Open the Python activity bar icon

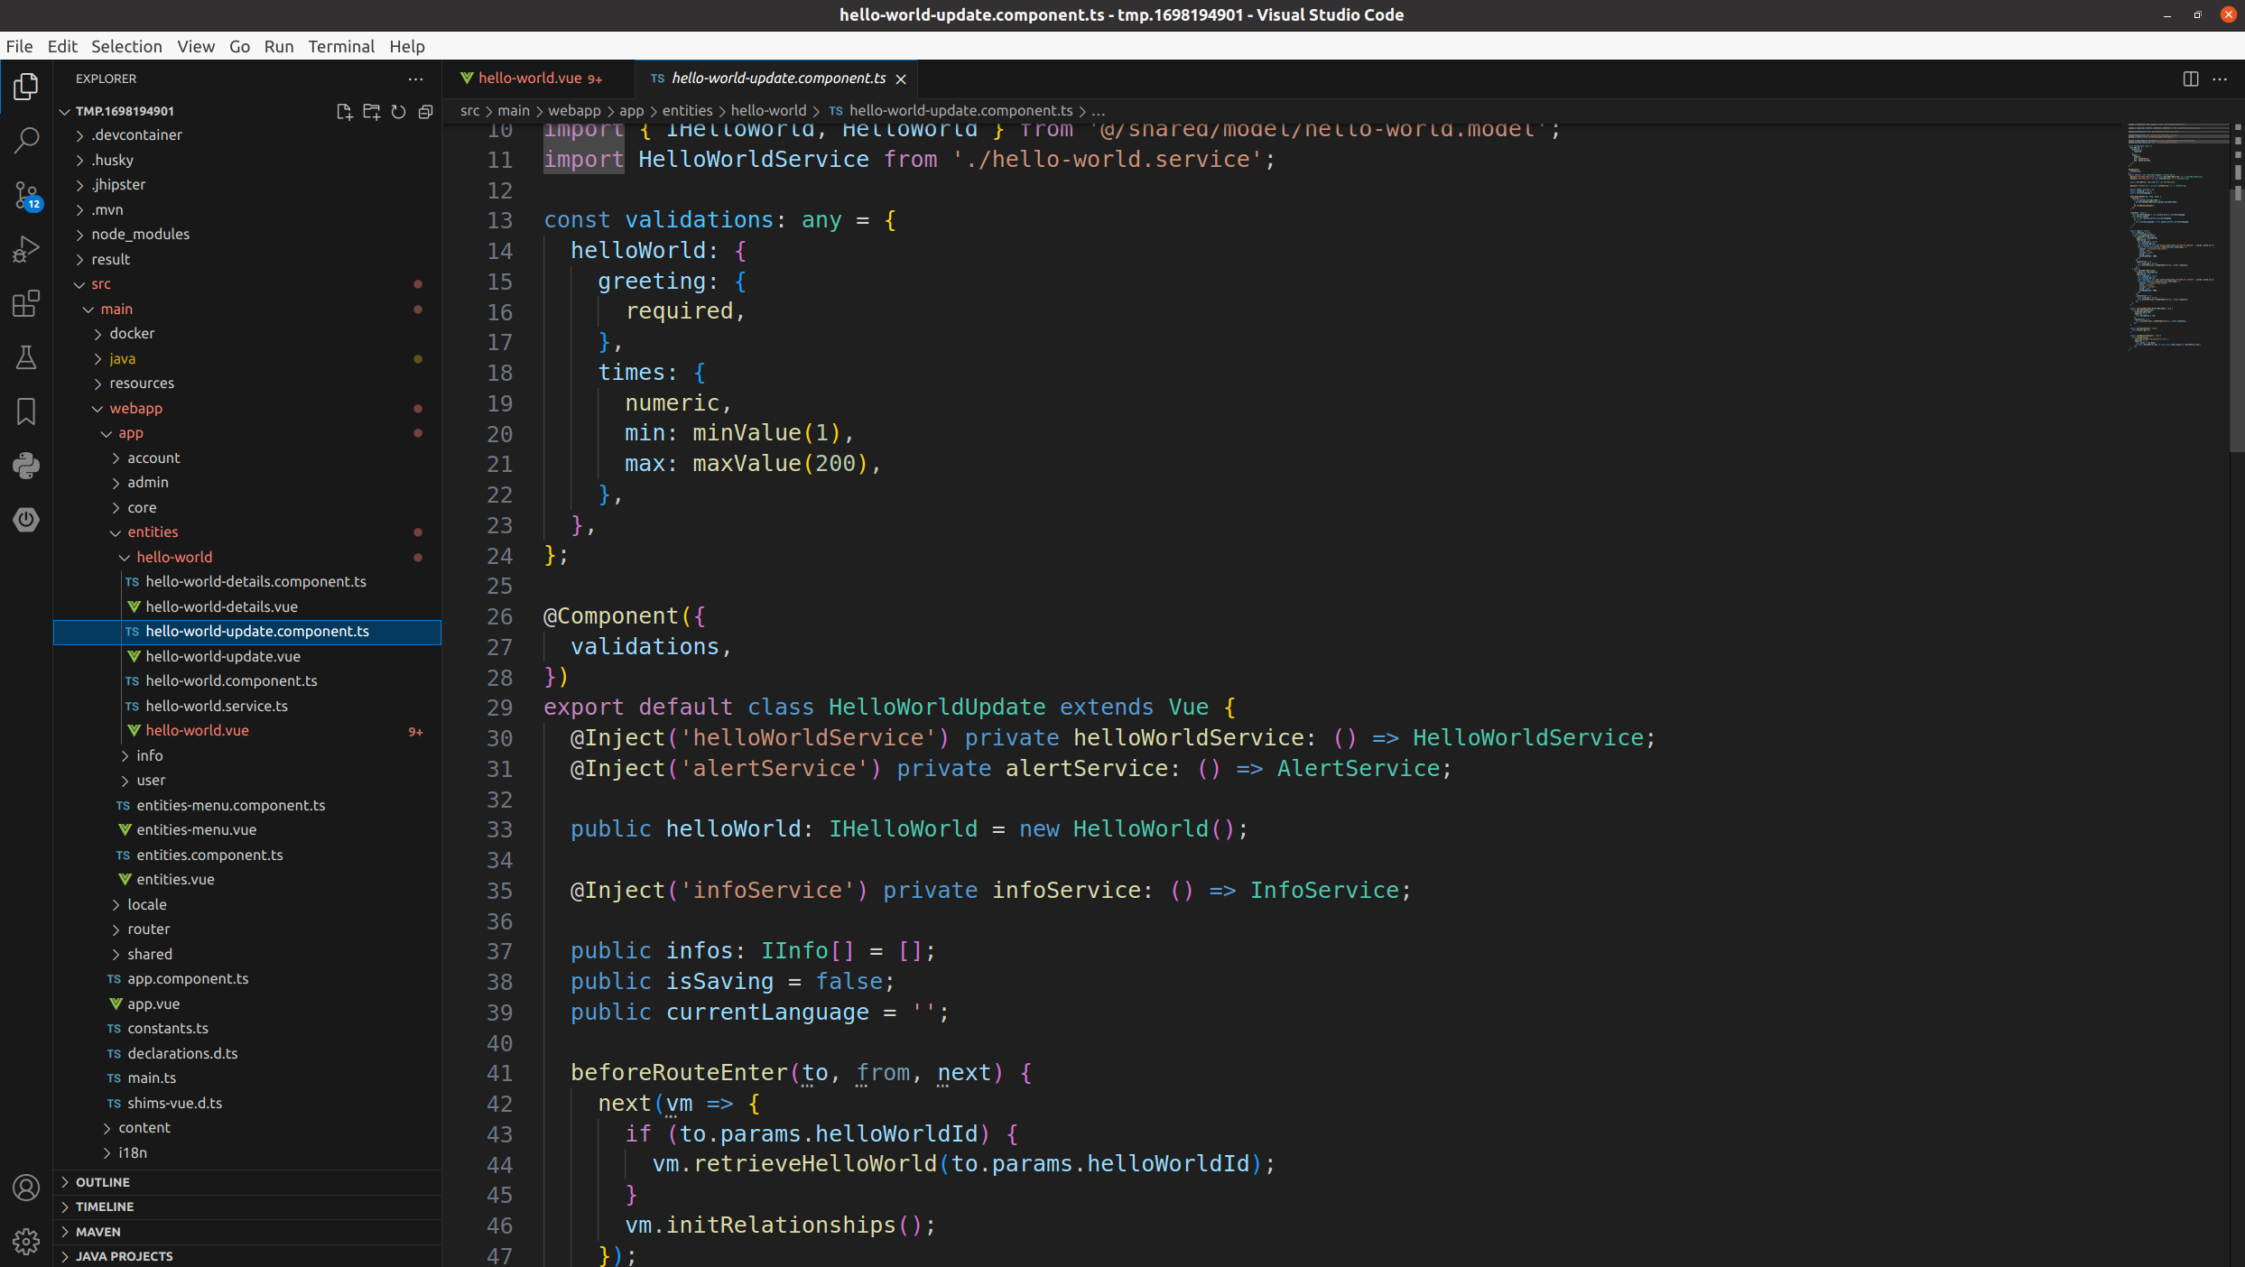pyautogui.click(x=26, y=466)
